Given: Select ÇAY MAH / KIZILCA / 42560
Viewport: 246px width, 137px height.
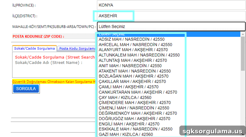Looking at the screenshot, I should (169, 98).
